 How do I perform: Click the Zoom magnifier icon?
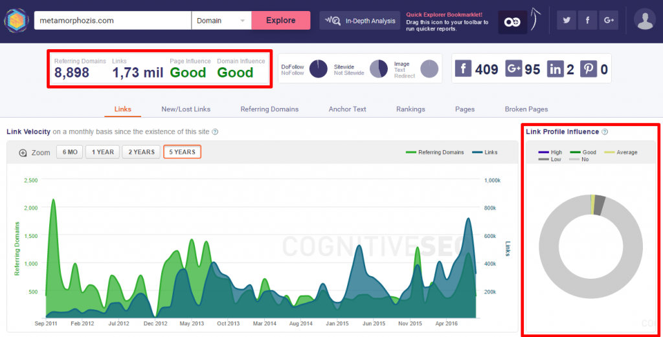23,153
